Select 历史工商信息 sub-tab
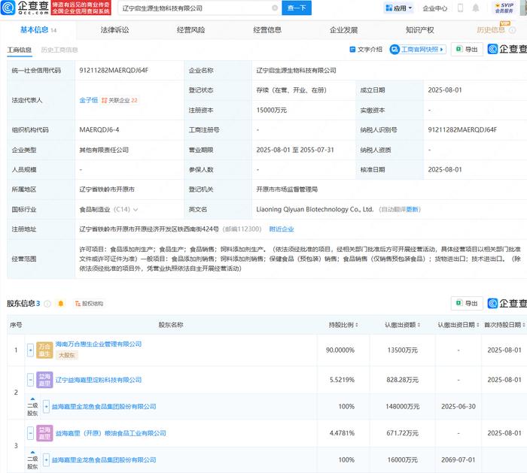 point(59,50)
